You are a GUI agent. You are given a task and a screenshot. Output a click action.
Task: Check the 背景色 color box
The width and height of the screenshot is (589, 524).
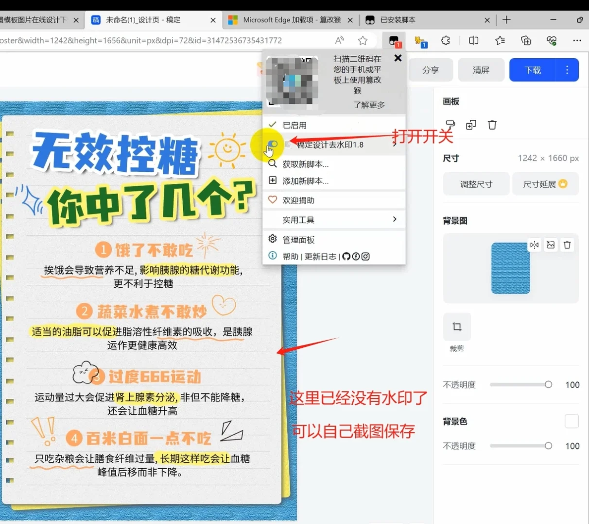click(572, 421)
